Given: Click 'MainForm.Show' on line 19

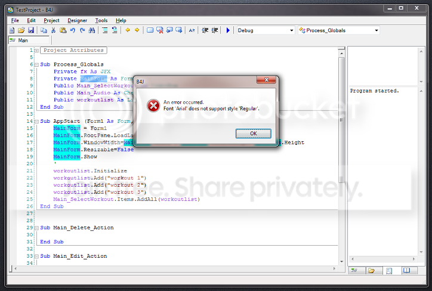Looking at the screenshot, I should [75, 157].
